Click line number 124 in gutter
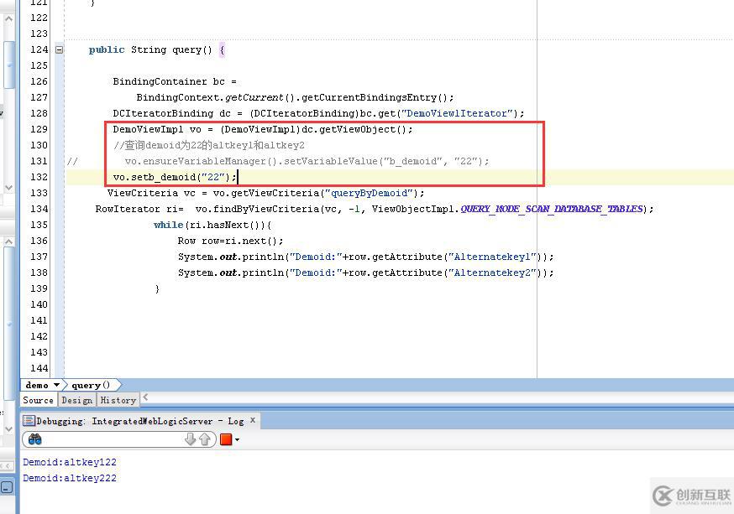Viewport: 734px width, 514px height. click(x=39, y=49)
